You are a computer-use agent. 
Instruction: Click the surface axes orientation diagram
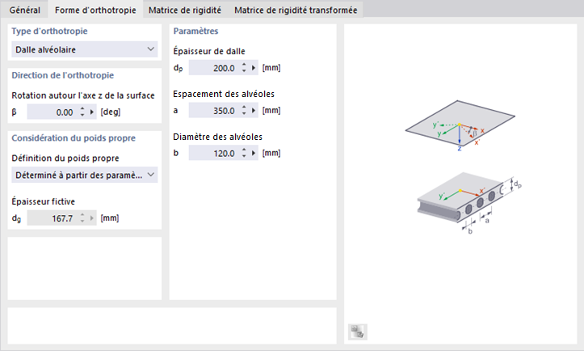(x=460, y=125)
